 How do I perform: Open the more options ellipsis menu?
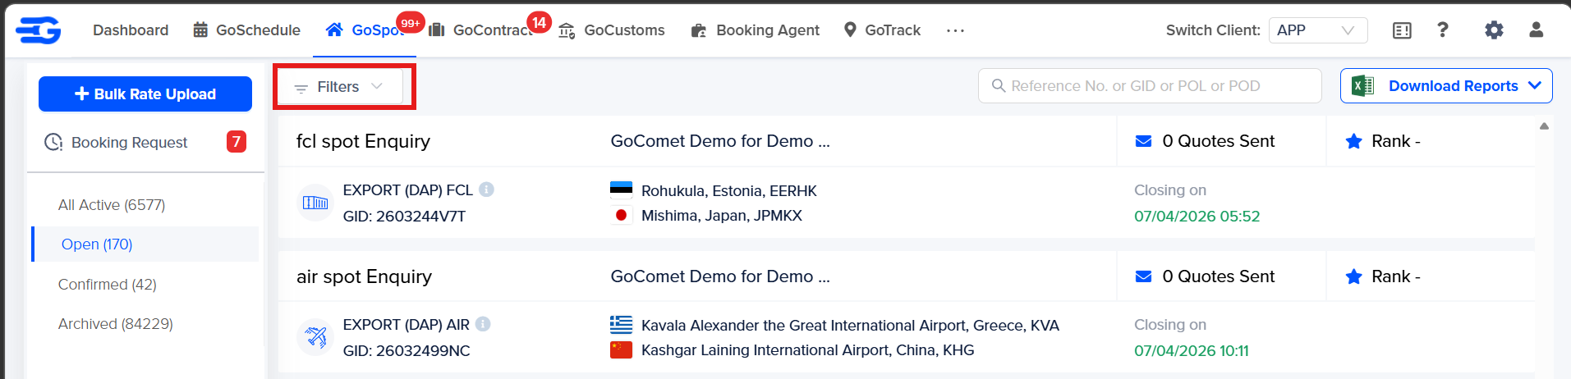point(955,30)
